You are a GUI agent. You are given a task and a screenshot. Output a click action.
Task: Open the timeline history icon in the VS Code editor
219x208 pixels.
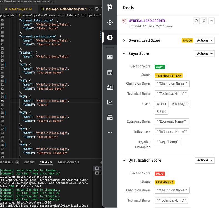(97, 9)
